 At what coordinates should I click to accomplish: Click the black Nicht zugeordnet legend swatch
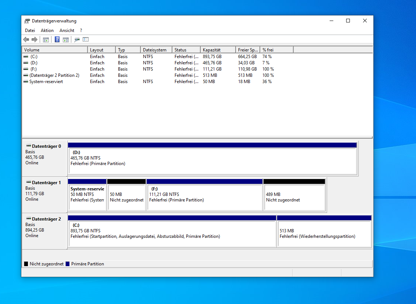(26, 264)
